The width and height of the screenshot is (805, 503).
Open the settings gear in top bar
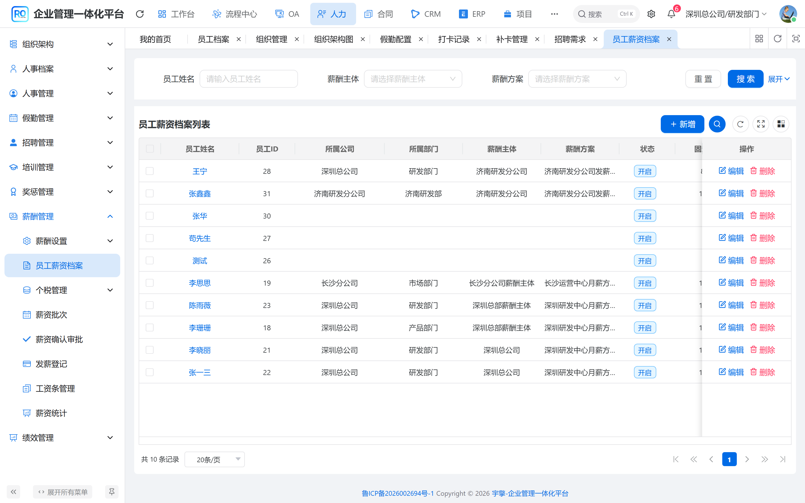[x=651, y=14]
